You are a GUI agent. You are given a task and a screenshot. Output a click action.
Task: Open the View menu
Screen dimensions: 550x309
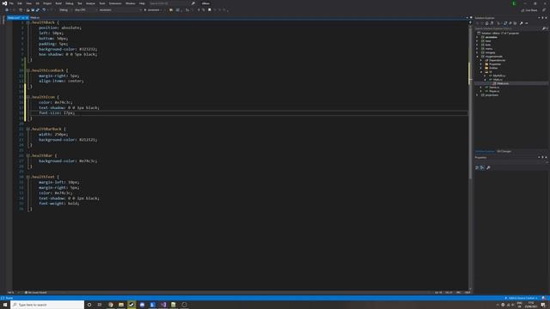pos(28,3)
